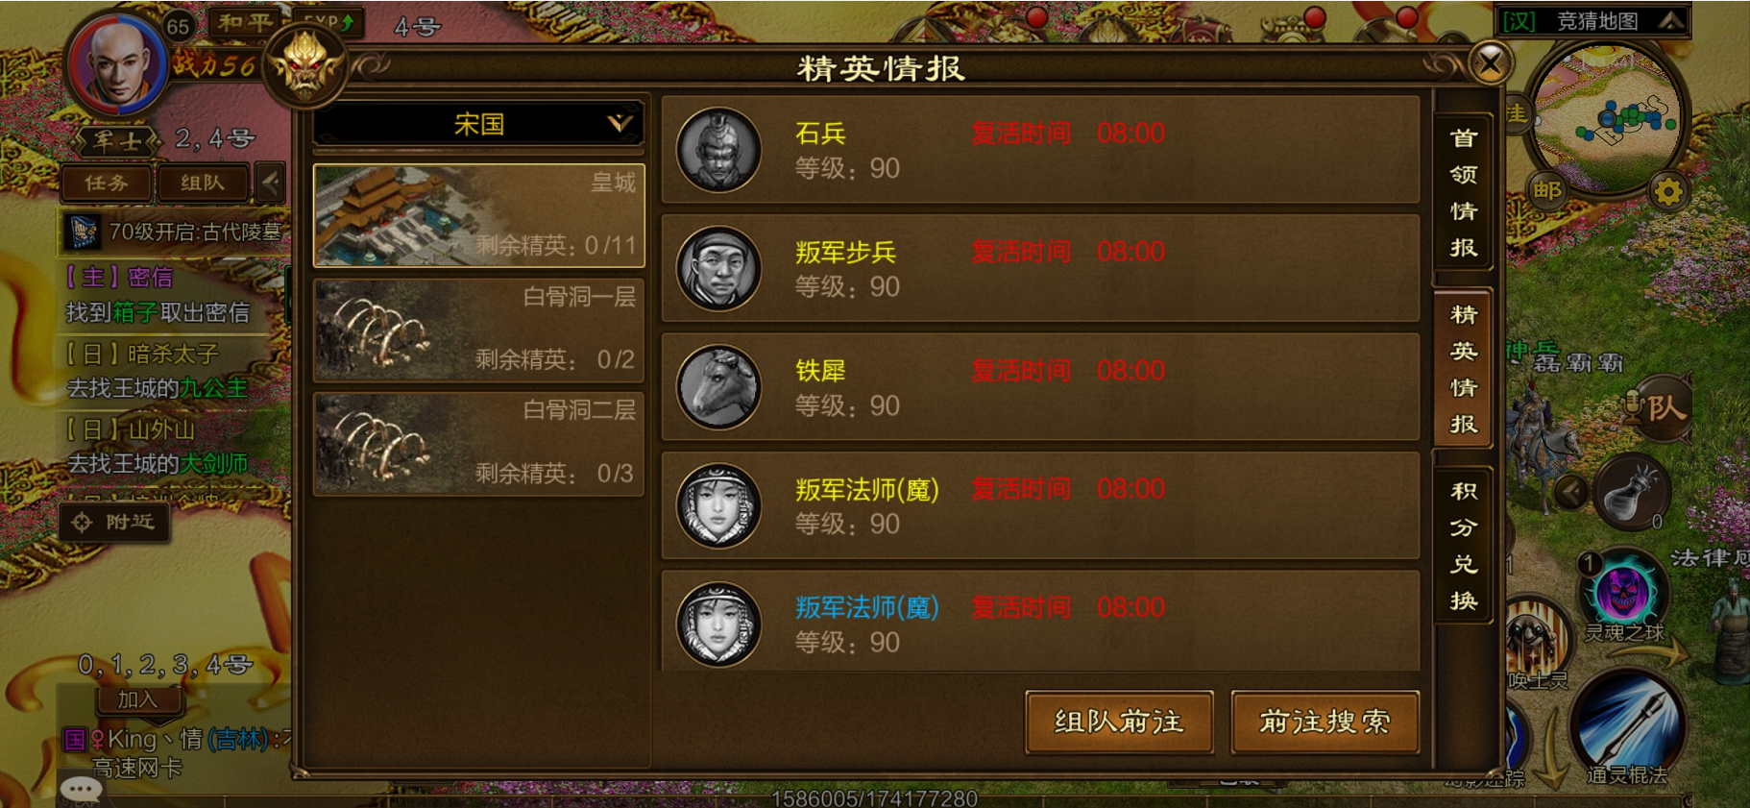This screenshot has height=808, width=1750.
Task: Click the 组队前往 button
Action: pyautogui.click(x=1119, y=722)
